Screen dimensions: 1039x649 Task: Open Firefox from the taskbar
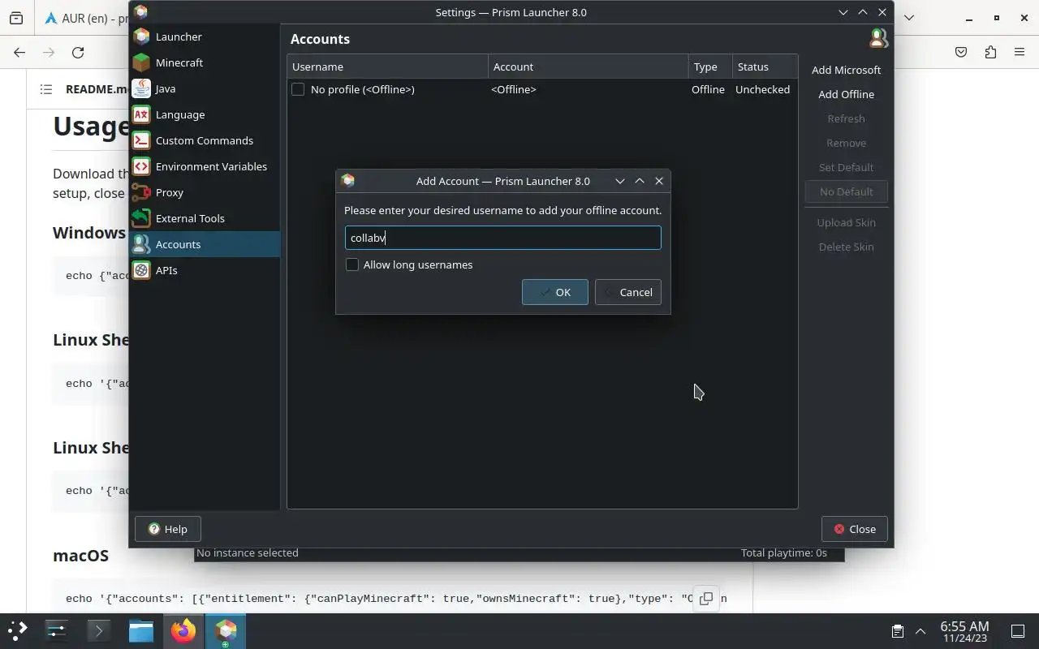click(x=183, y=630)
